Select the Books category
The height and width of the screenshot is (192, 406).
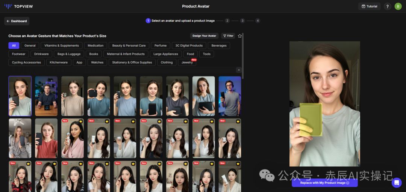tap(94, 54)
